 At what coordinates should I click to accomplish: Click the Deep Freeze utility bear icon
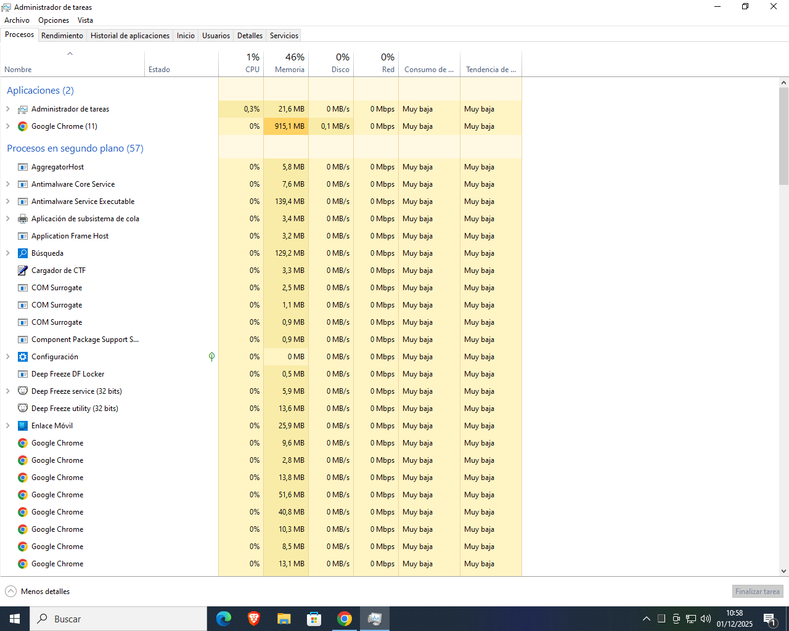[x=23, y=409]
